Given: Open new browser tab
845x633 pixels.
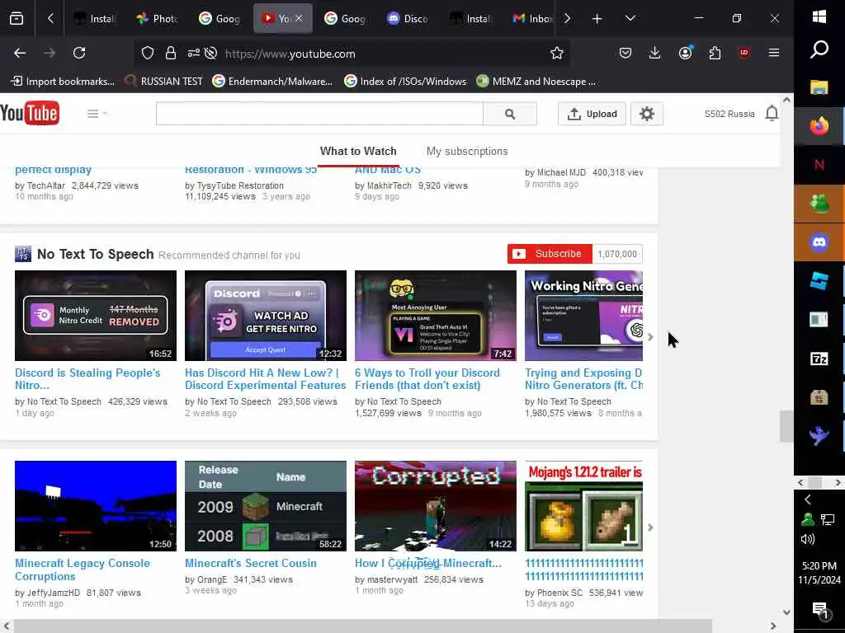Looking at the screenshot, I should click(x=597, y=19).
